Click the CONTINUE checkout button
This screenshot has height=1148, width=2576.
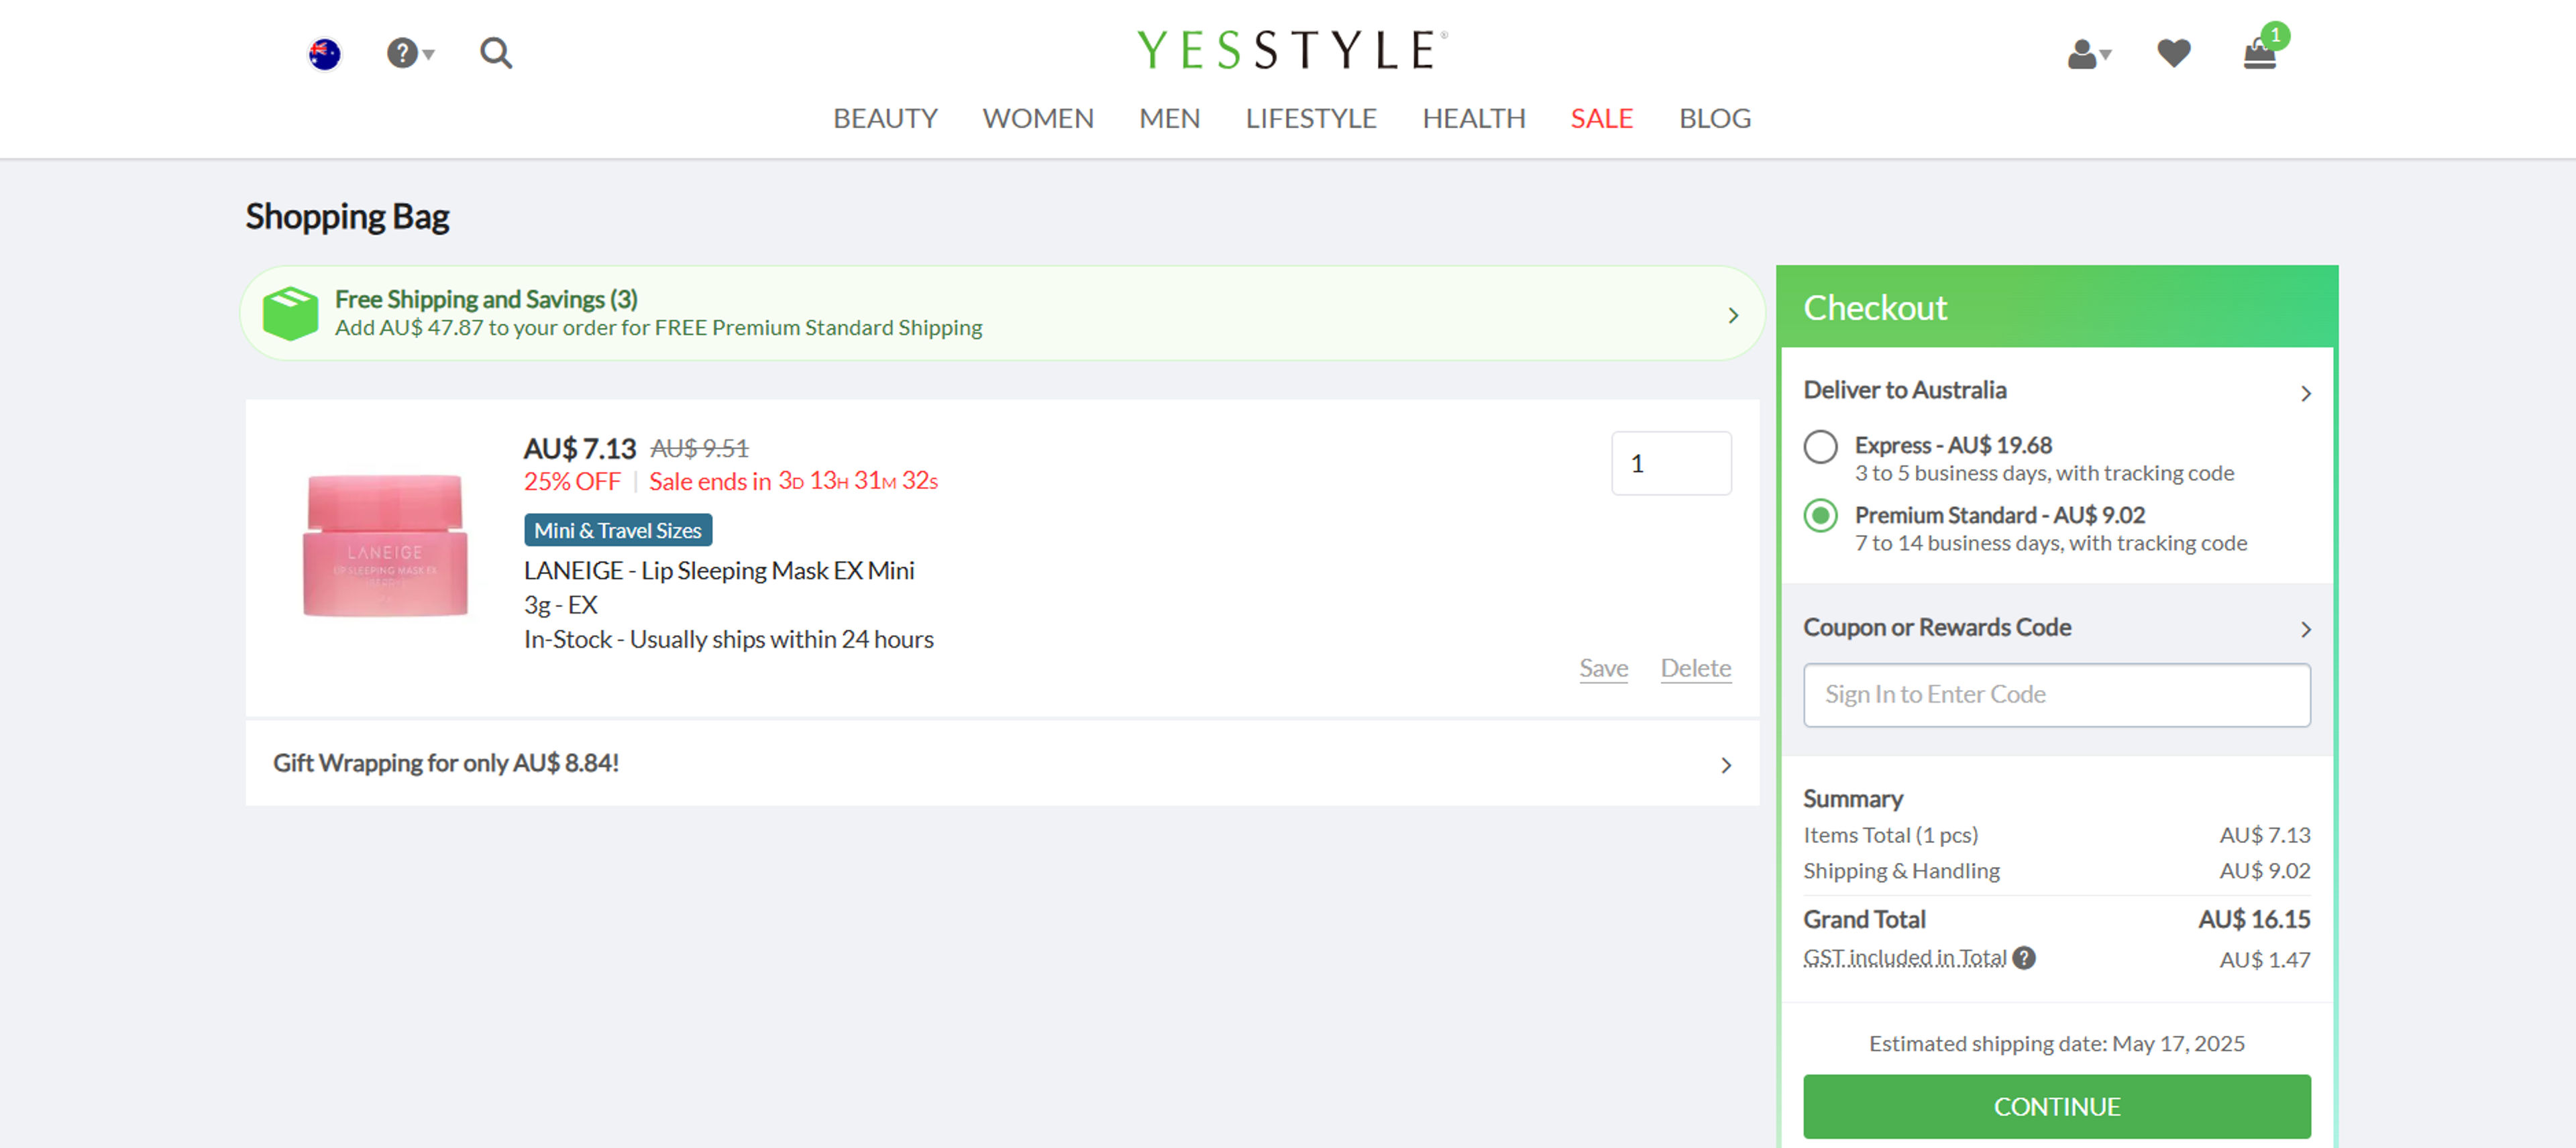2056,1106
